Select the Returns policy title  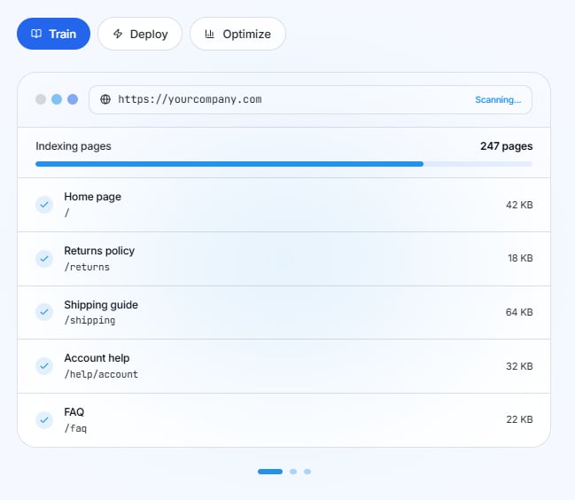[99, 251]
